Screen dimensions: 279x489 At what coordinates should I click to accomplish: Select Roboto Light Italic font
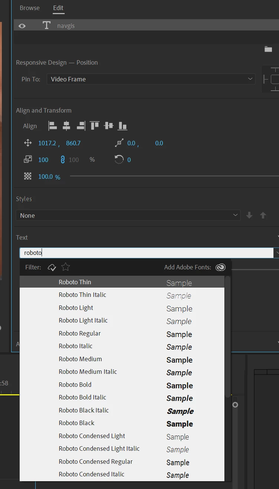122,320
